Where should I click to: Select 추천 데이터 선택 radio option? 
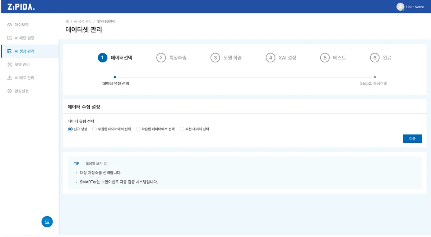point(182,129)
